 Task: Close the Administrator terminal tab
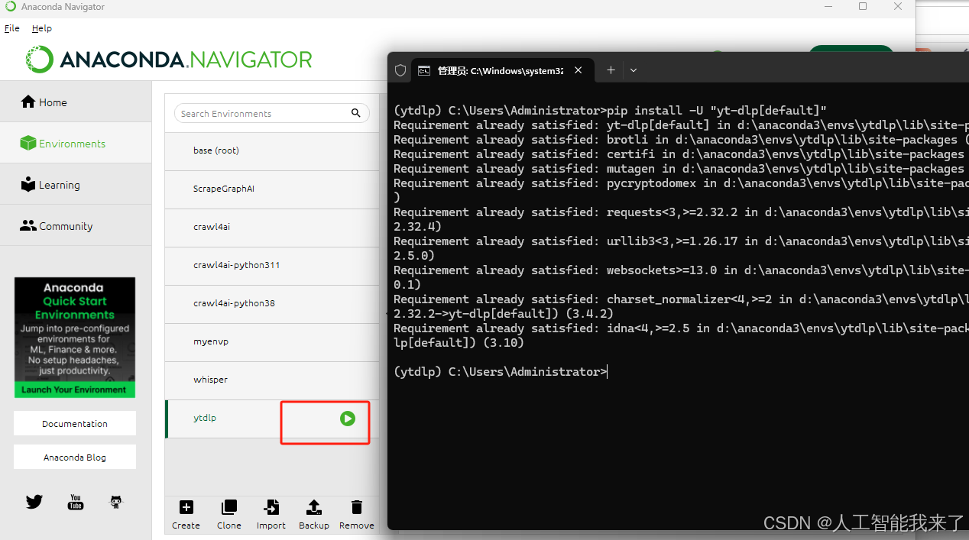pos(578,70)
